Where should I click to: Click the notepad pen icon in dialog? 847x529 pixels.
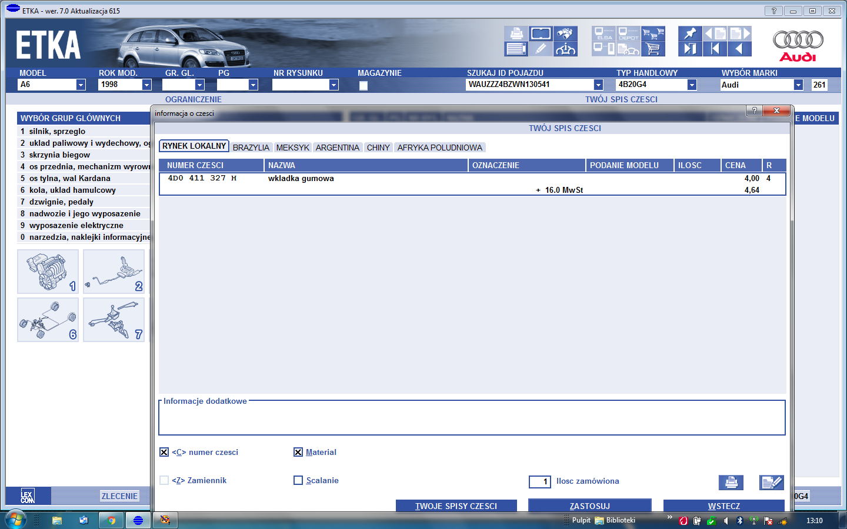(x=771, y=483)
